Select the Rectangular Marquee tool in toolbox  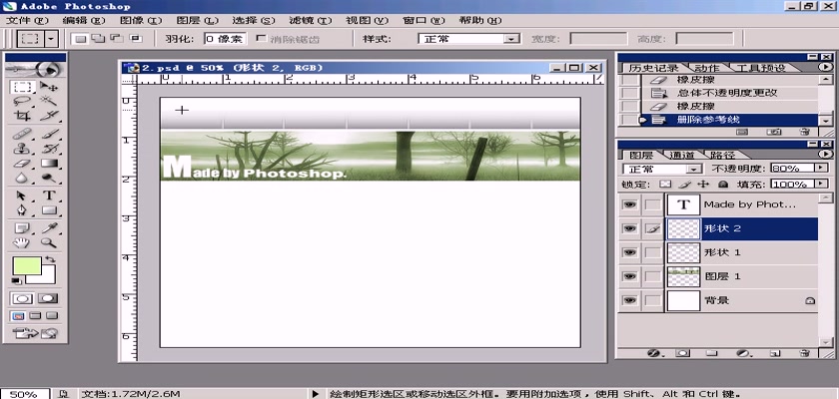pyautogui.click(x=22, y=87)
